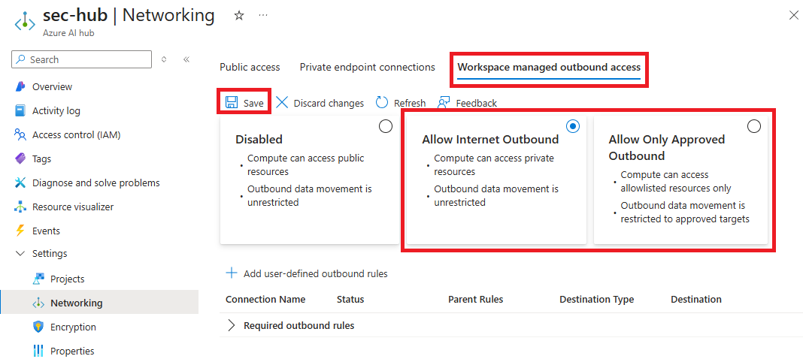The height and width of the screenshot is (362, 803).
Task: Open Projects under Settings
Action: (67, 279)
